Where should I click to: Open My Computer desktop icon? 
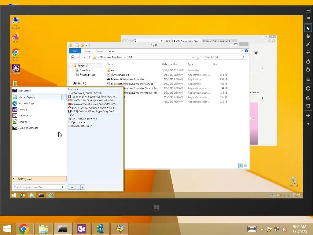pos(16,23)
